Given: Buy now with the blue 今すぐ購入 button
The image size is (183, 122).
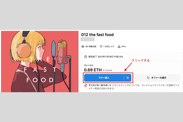Looking at the screenshot, I should 104,78.
